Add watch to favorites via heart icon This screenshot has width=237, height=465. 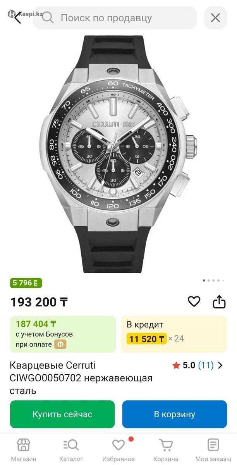tap(194, 301)
